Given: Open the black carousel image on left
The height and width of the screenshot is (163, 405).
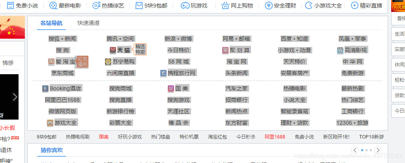Looking at the screenshot, I should click(9, 97).
